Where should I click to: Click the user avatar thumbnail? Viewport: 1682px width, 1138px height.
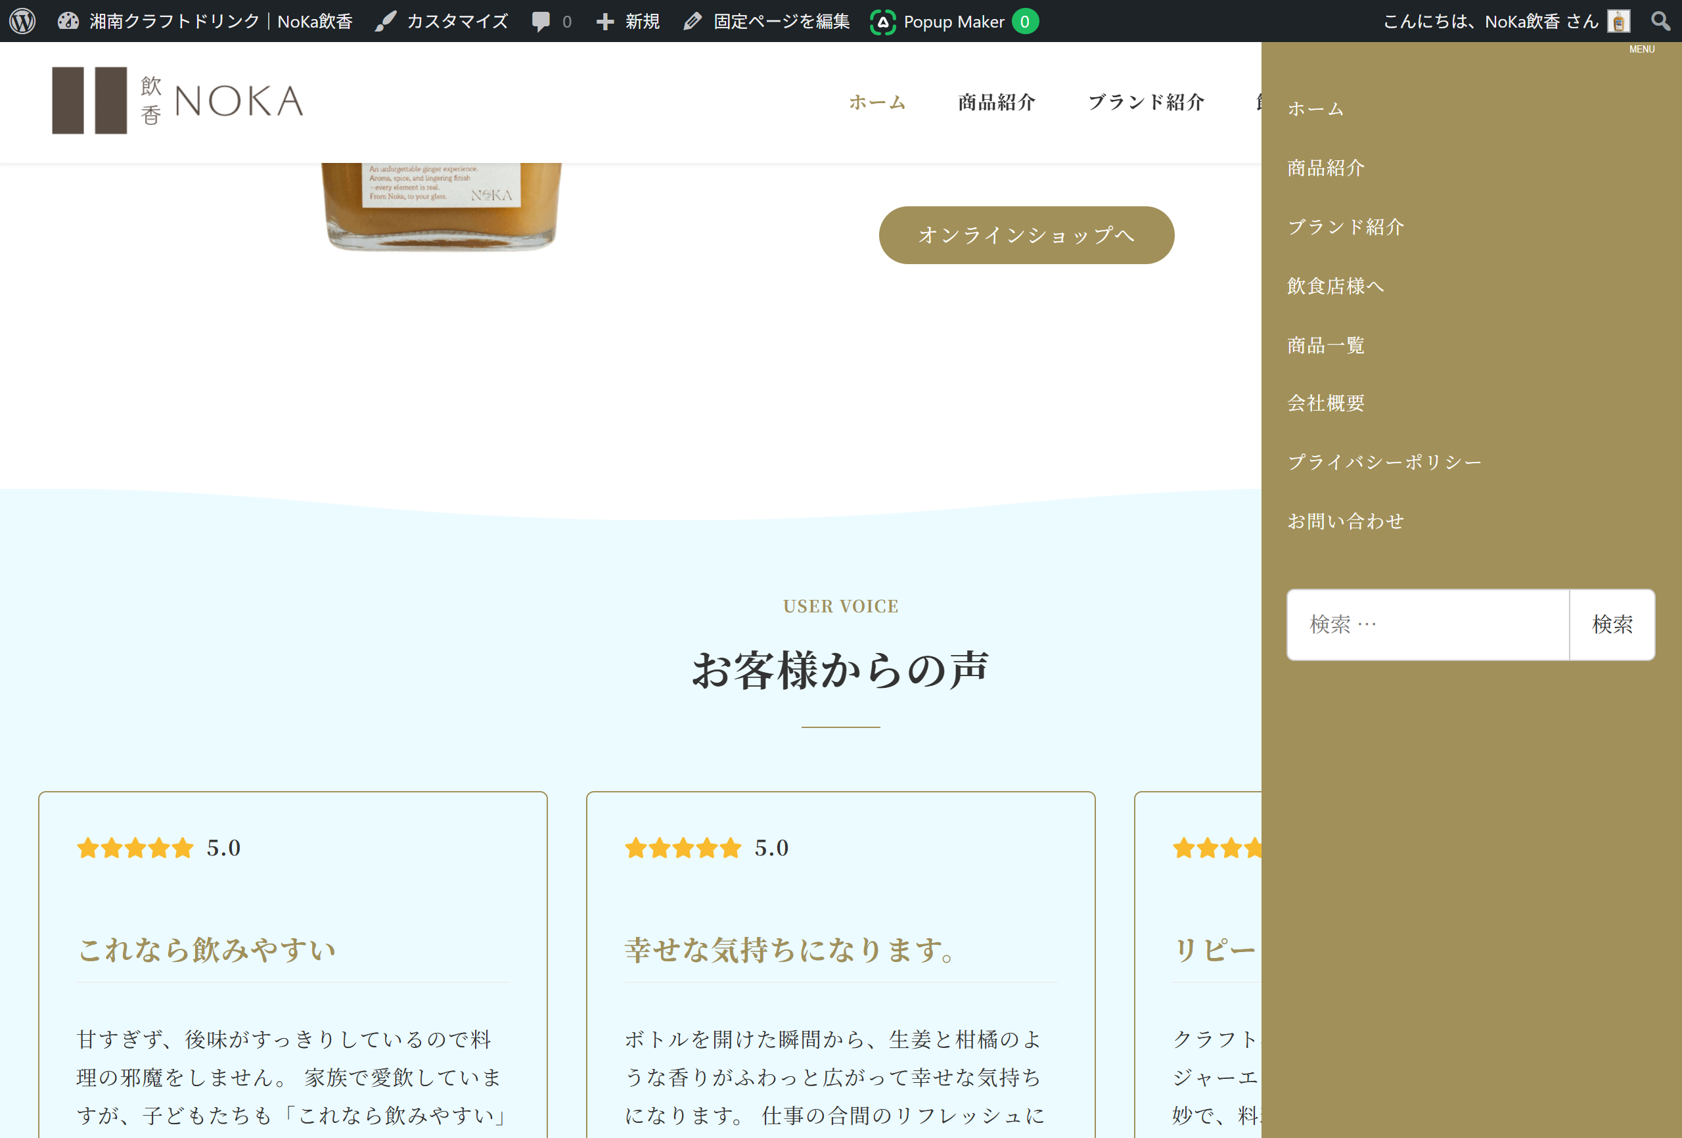click(1618, 21)
